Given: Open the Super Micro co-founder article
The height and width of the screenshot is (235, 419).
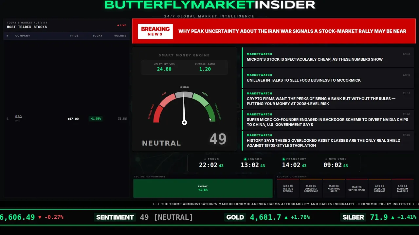Looking at the screenshot, I should (x=328, y=120).
